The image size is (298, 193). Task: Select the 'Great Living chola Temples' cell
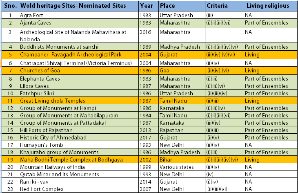[x=53, y=101]
